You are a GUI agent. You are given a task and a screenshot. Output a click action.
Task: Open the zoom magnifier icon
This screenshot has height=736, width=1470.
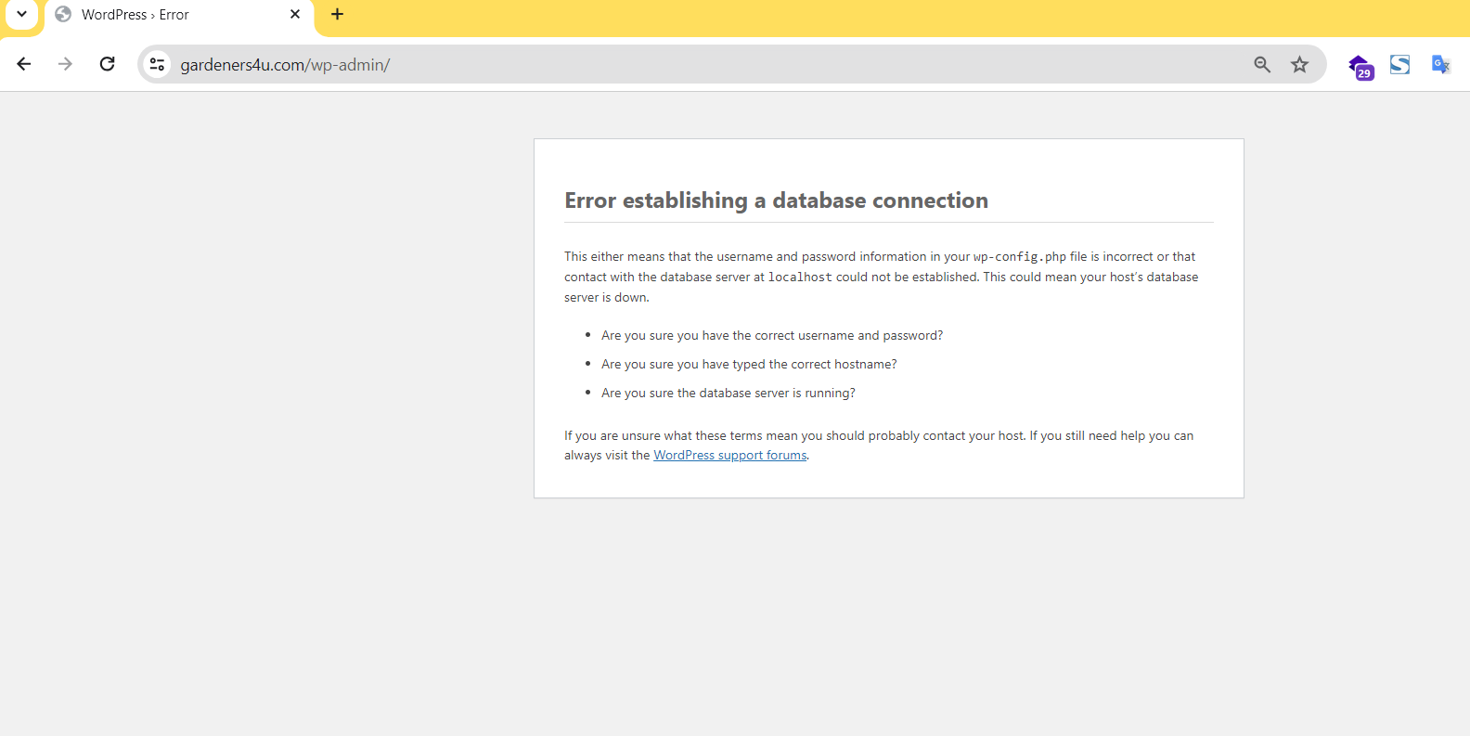point(1262,64)
